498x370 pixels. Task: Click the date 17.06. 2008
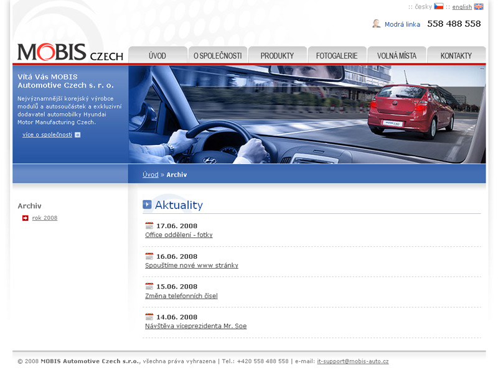coord(177,226)
